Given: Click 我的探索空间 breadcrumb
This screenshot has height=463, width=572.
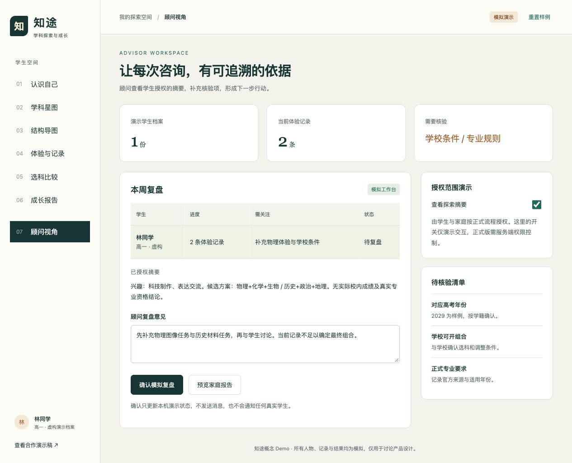Looking at the screenshot, I should (136, 17).
